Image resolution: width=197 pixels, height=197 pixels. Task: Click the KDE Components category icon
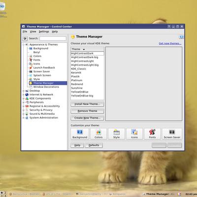[x=27, y=98]
